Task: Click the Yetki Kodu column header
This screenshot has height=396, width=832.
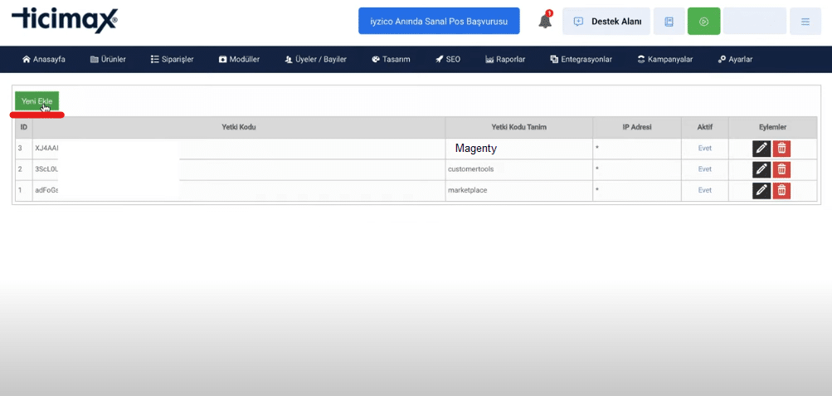Action: [239, 127]
